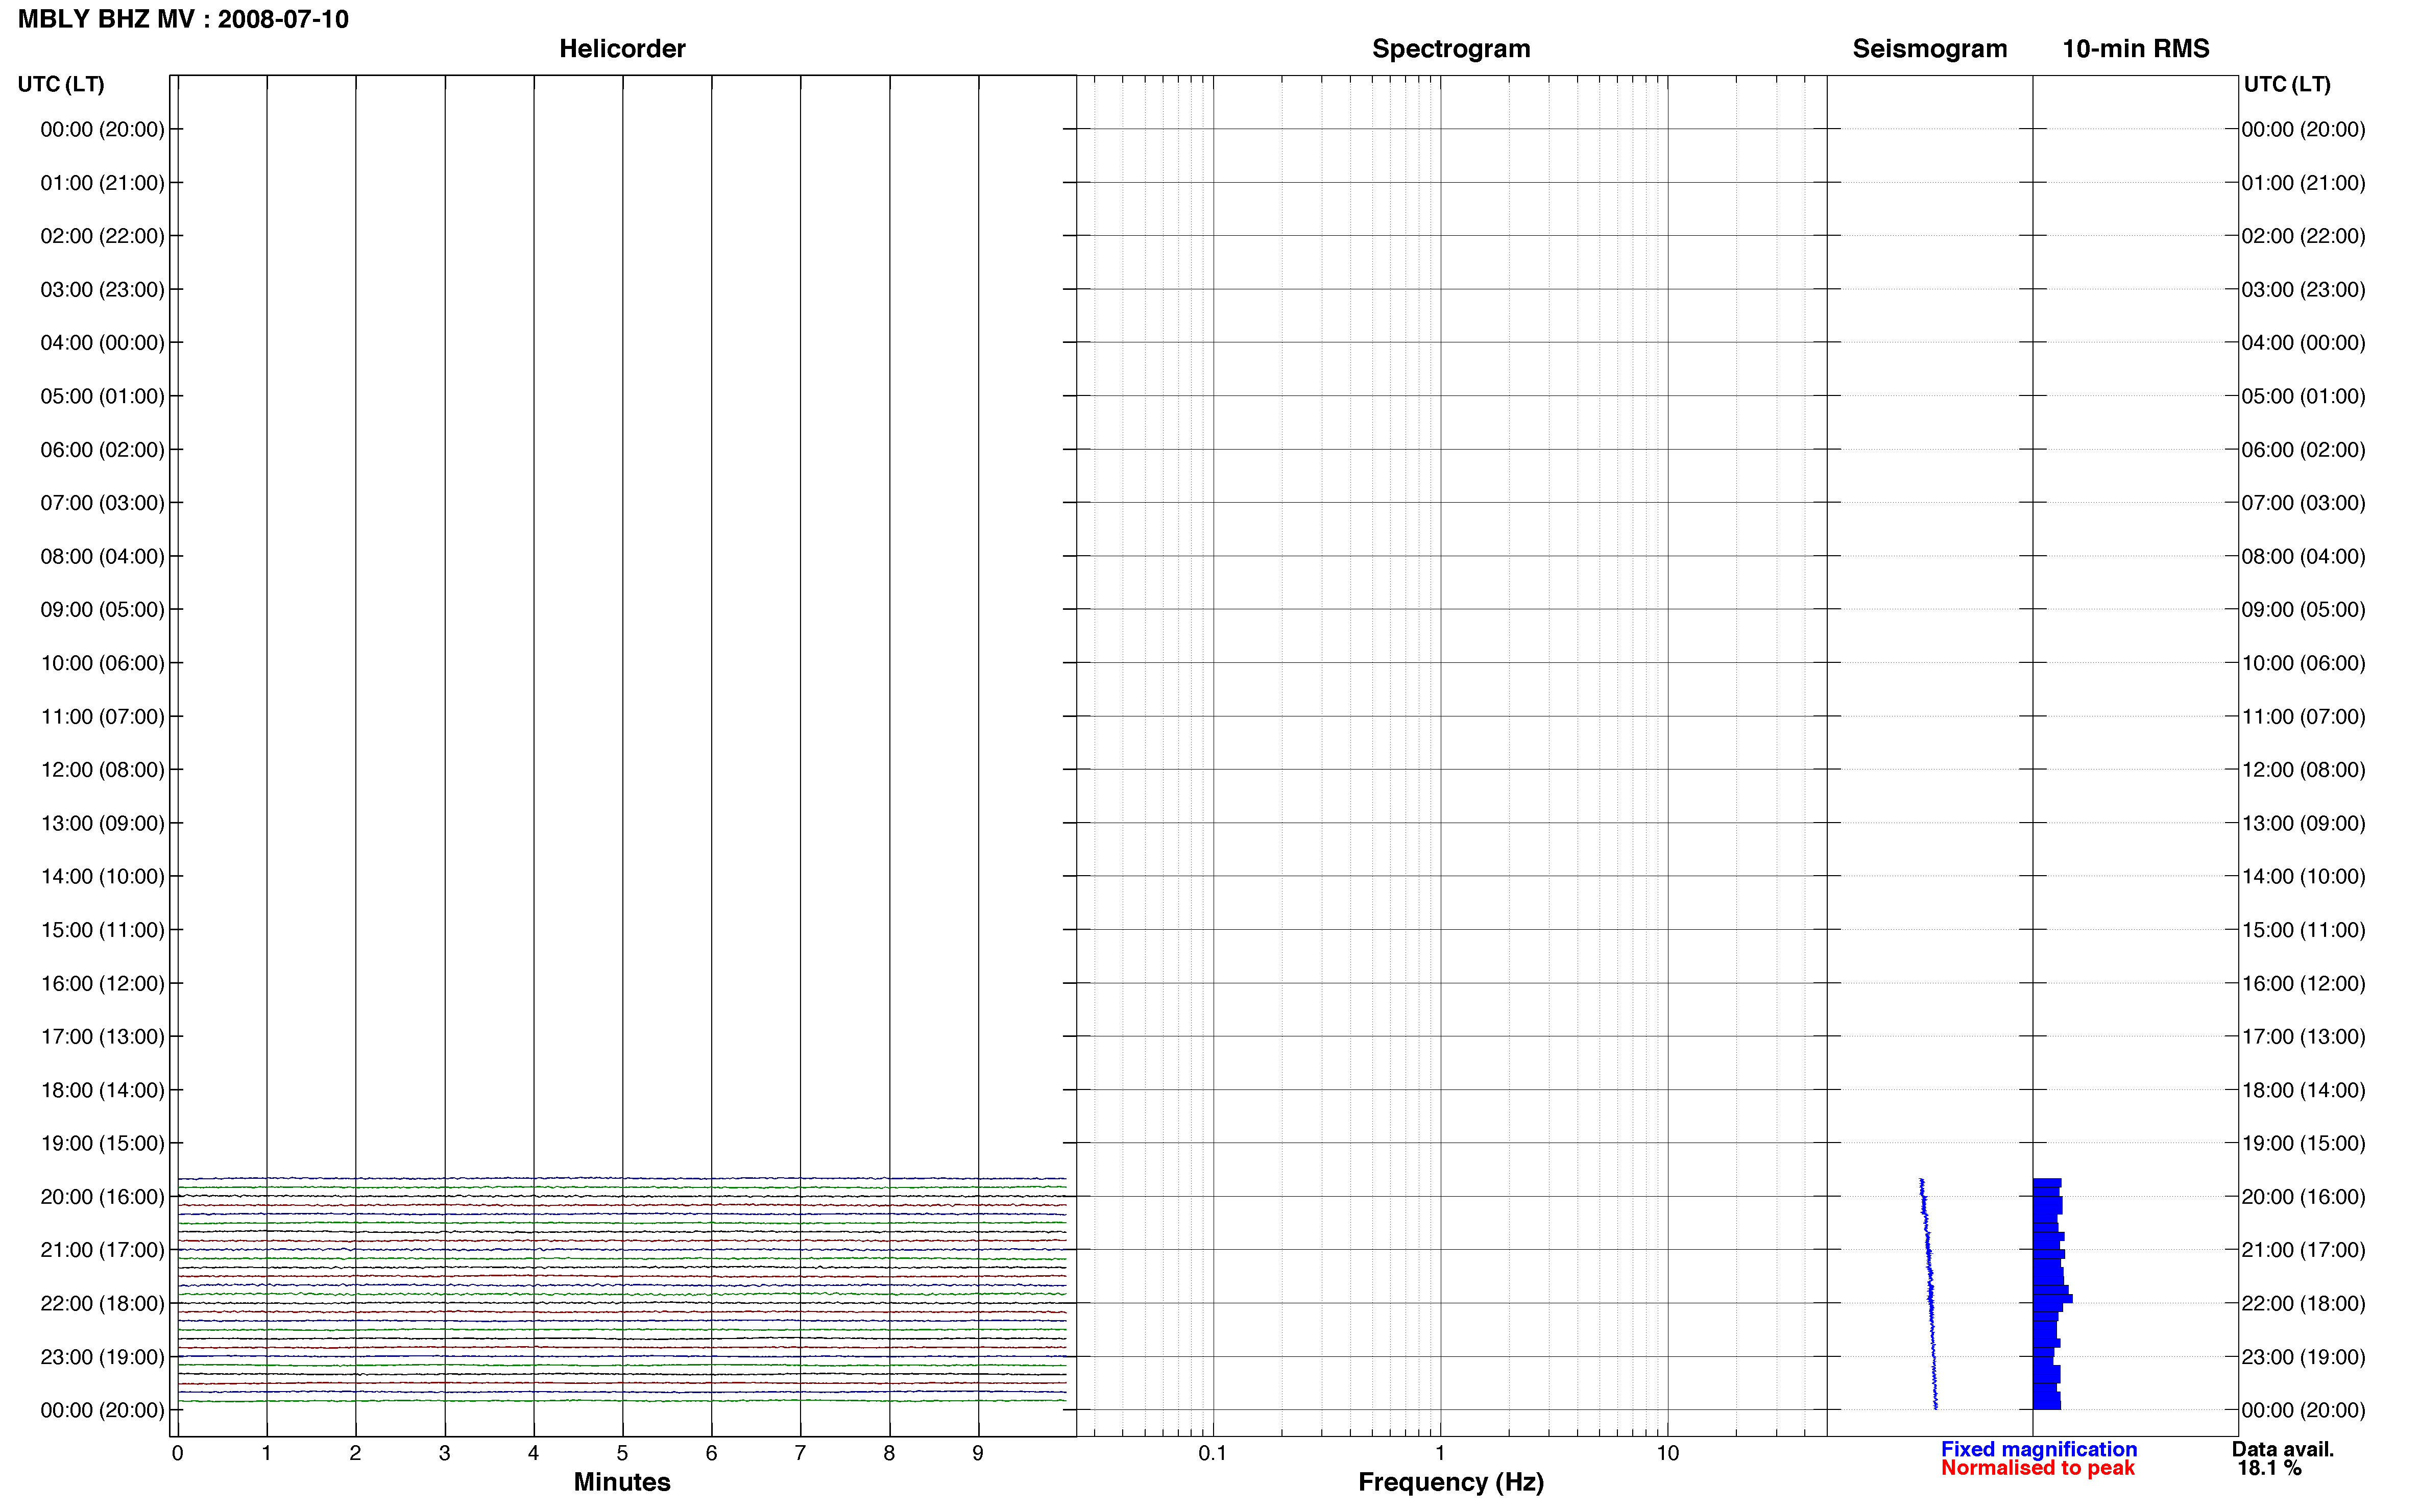This screenshot has width=2420, height=1512.
Task: Click the left axis label '04:00 (00:00)'
Action: (102, 343)
